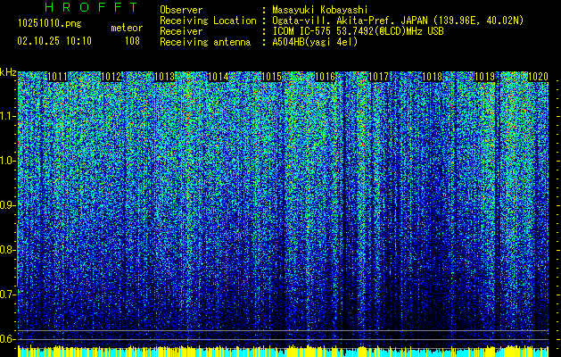Click the 1017 time marker

(x=378, y=77)
